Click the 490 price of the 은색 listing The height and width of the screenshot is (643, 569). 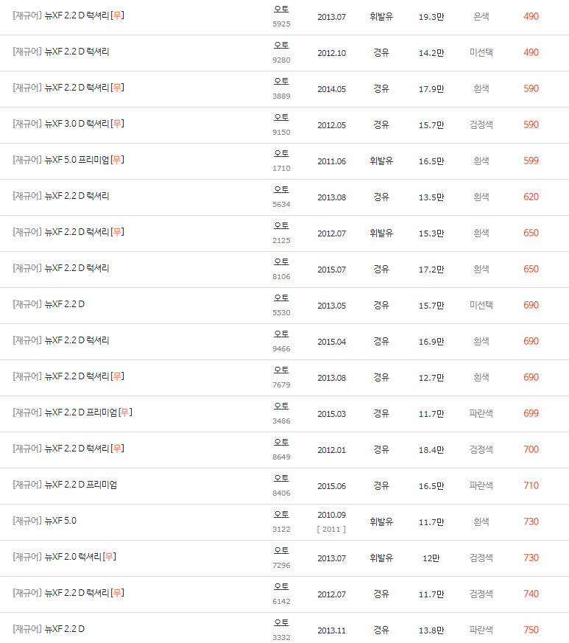(x=530, y=16)
